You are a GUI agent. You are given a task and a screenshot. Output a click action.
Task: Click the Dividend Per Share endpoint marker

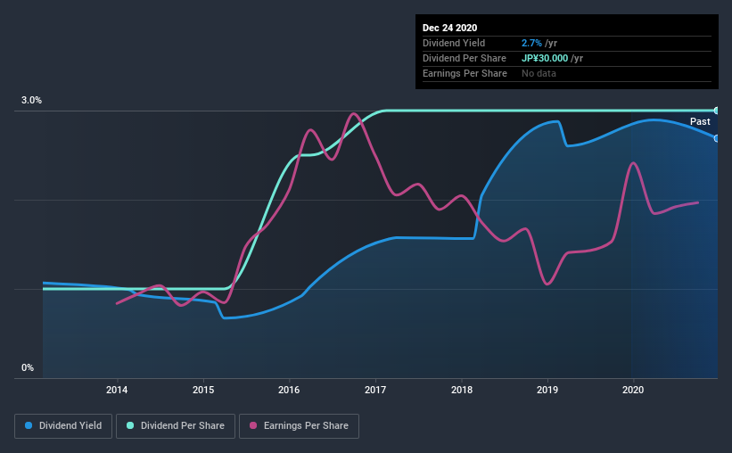716,111
